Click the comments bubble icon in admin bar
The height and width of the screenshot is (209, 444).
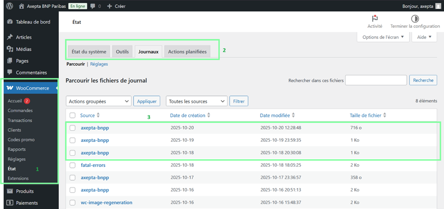pos(92,6)
